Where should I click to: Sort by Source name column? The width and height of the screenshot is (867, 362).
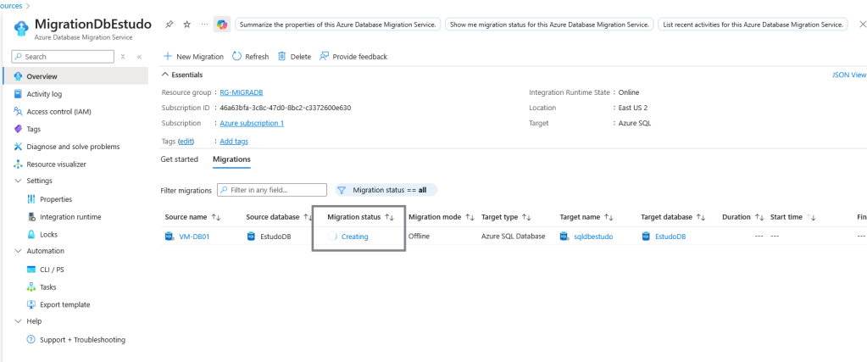215,217
